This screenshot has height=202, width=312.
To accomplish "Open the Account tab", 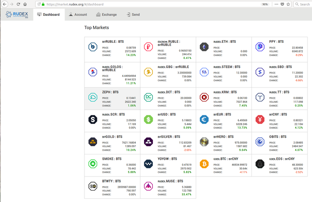I will click(x=78, y=15).
